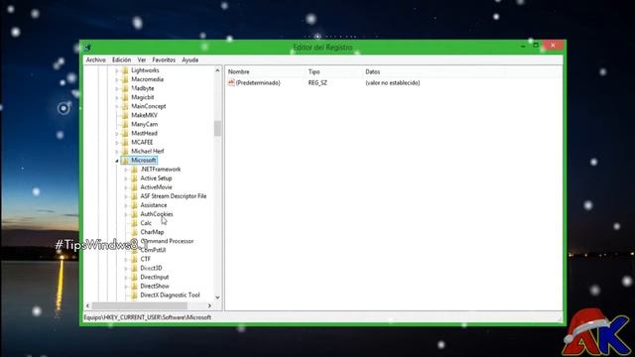Maximize the Editor del Registro window

point(536,46)
